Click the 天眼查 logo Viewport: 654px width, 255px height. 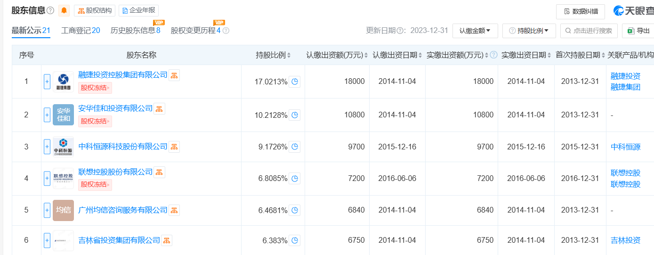(633, 10)
